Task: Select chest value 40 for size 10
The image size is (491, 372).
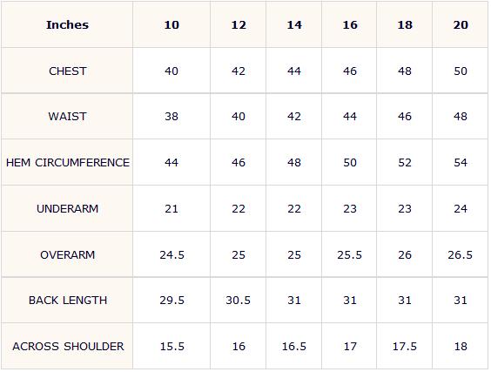Action: point(172,71)
